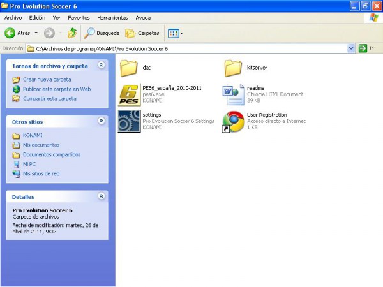Open the Búsqueda search tool

coord(102,33)
